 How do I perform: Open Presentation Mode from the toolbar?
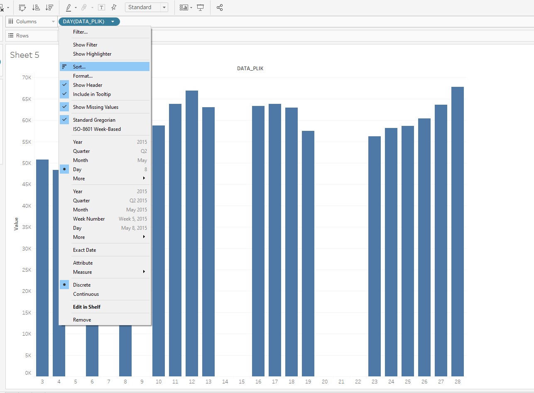click(201, 7)
